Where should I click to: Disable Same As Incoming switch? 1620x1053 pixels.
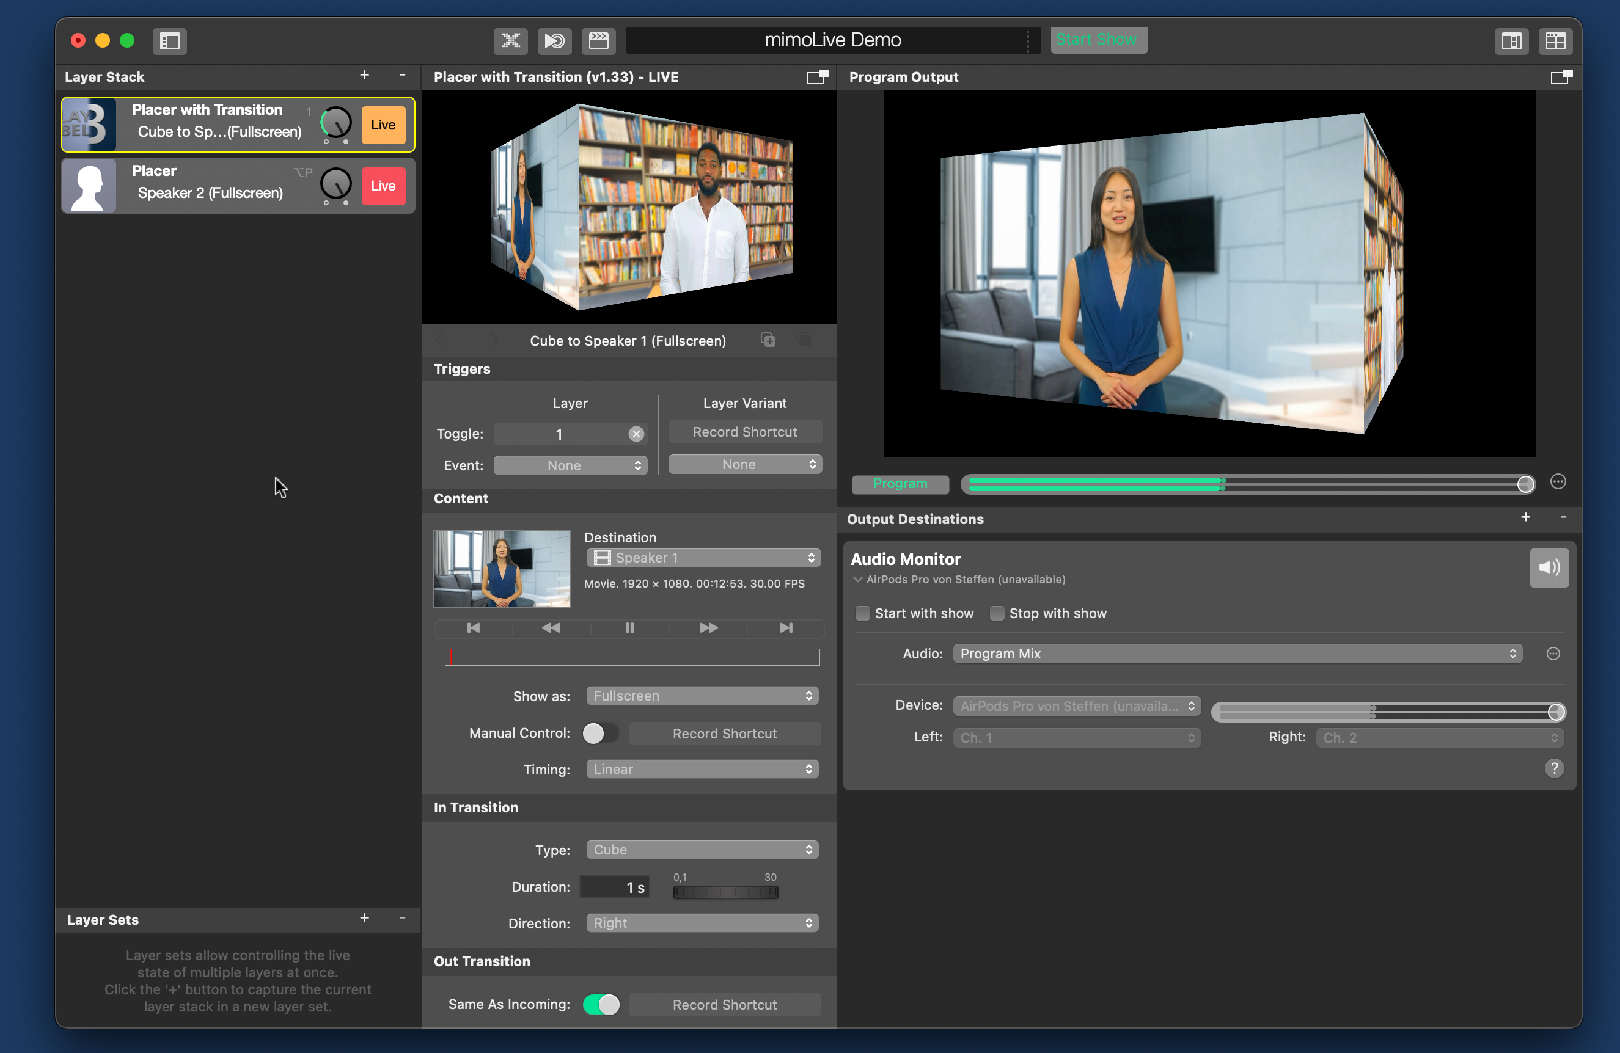coord(600,1004)
